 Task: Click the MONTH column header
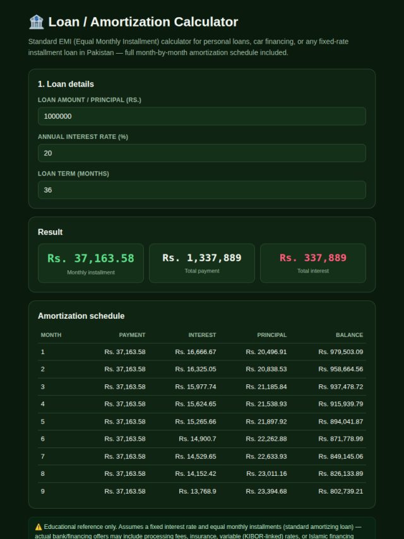pos(51,335)
